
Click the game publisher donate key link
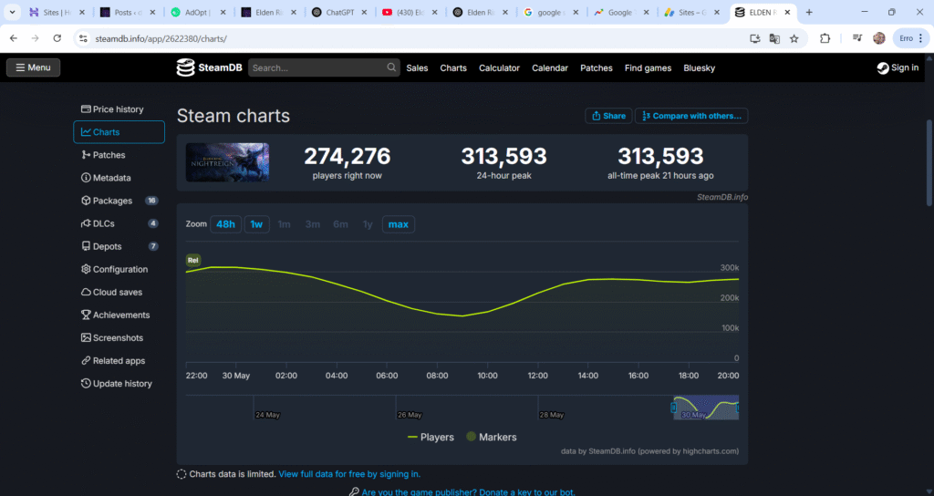(468, 491)
